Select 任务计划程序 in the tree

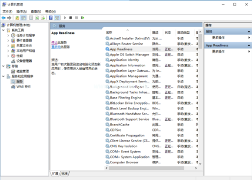[x=25, y=35]
